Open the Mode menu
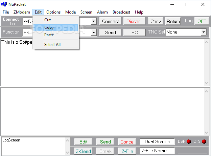 [71, 12]
